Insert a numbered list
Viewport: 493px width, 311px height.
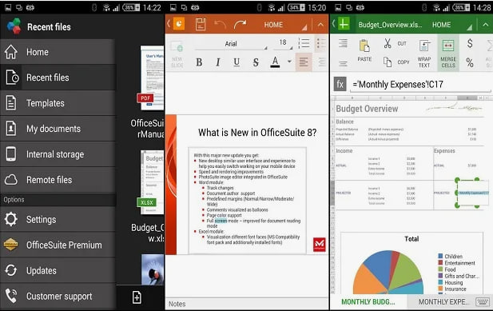pyautogui.click(x=304, y=43)
